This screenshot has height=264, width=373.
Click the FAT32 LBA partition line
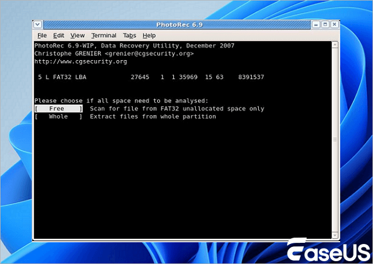point(151,77)
